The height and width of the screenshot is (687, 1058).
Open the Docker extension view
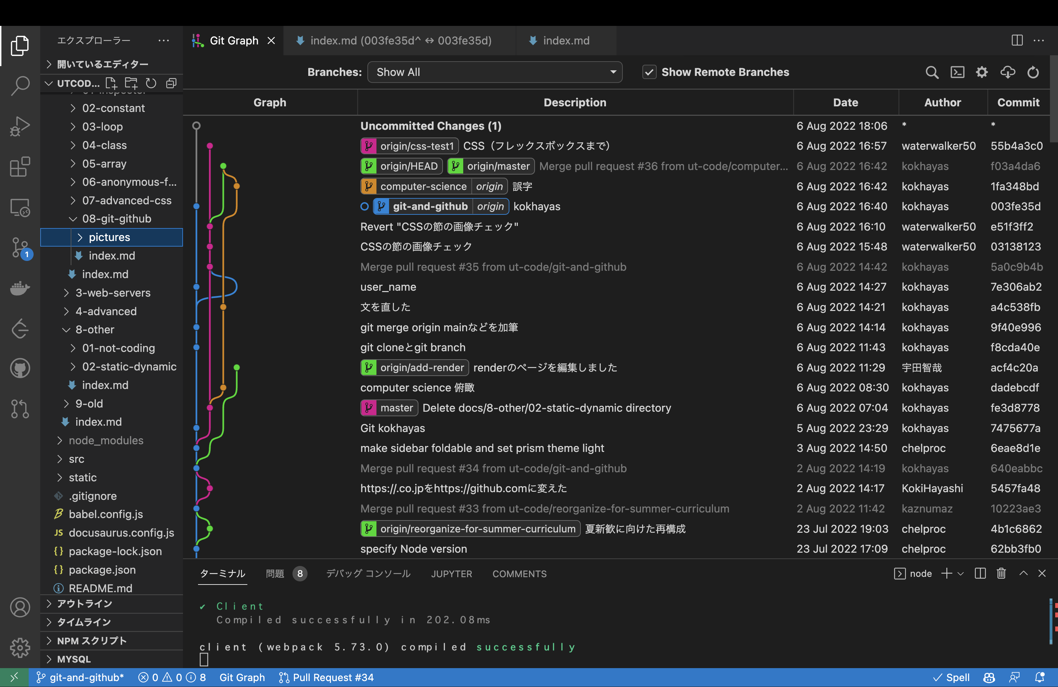(x=20, y=288)
